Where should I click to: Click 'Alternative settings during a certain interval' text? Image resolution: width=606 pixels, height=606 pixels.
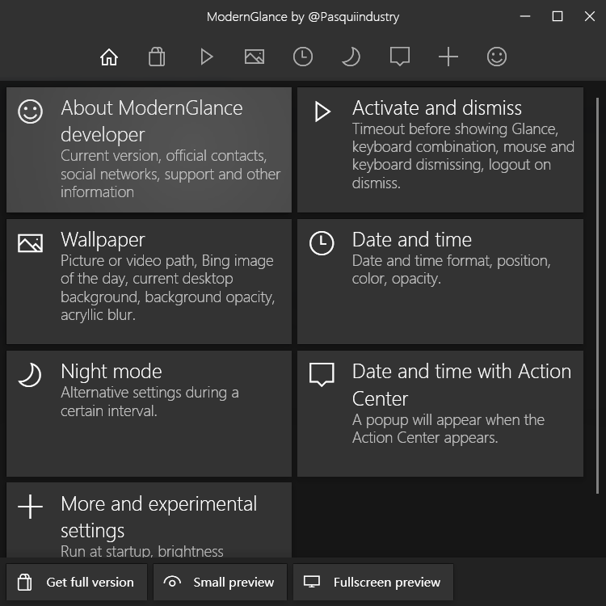(x=149, y=402)
